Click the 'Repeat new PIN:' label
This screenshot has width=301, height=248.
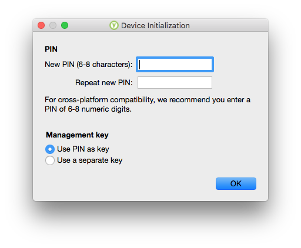104,83
